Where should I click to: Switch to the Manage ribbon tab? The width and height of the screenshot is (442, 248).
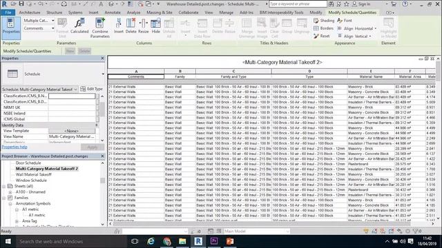click(226, 12)
